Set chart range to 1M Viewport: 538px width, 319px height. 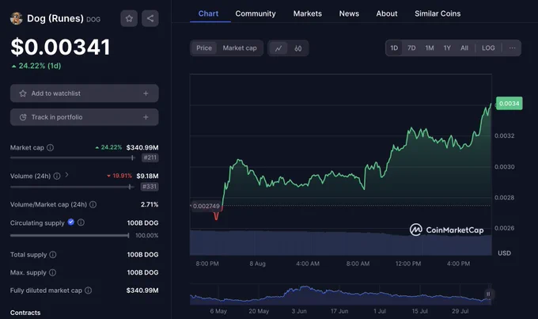(x=430, y=48)
